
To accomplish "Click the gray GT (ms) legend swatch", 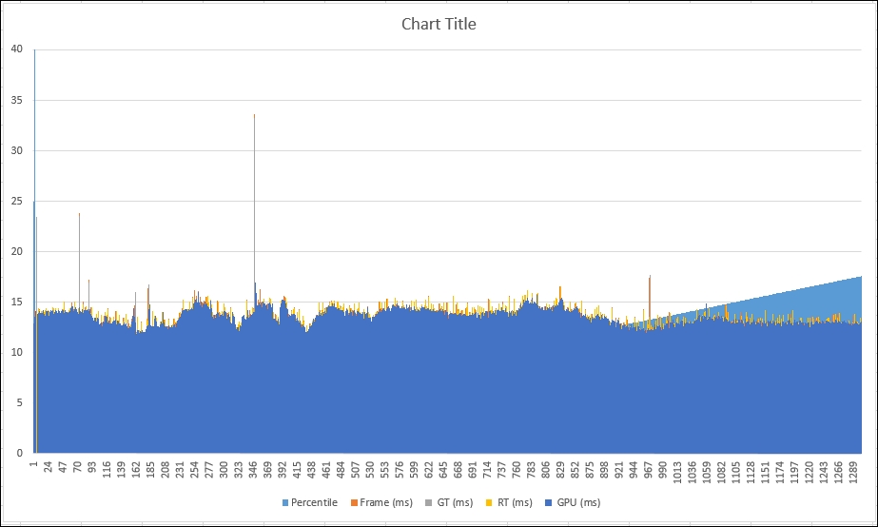I will [429, 503].
